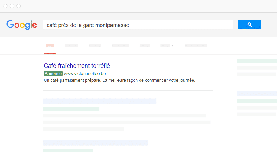
Task: Expand the dropdown arrow in the tab bar
Action: pyautogui.click(x=173, y=46)
